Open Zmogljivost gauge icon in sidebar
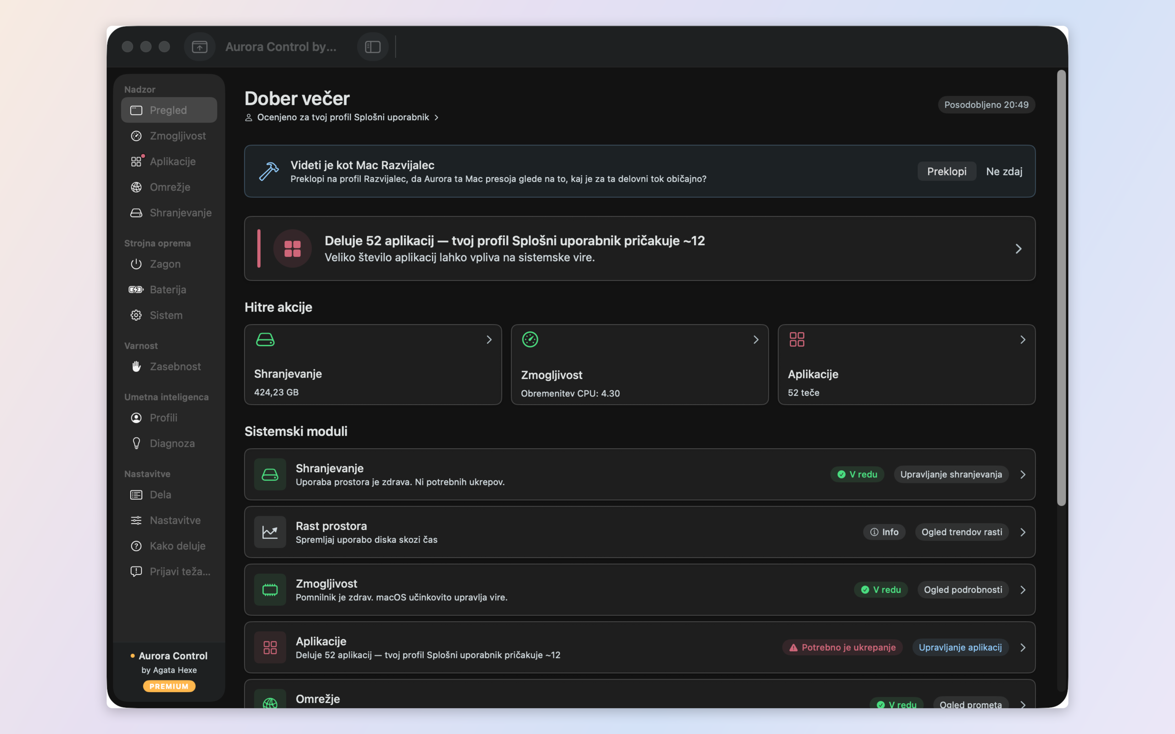1175x734 pixels. pyautogui.click(x=136, y=136)
